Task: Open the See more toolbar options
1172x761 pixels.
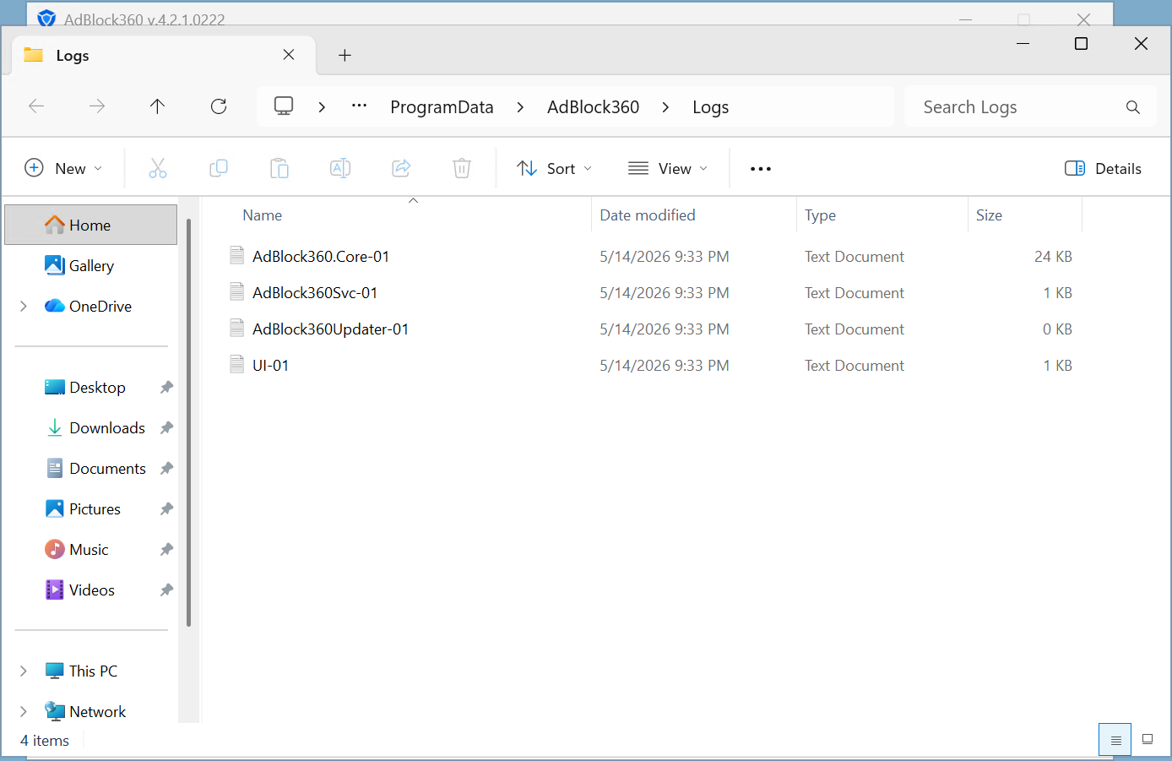Action: tap(761, 168)
